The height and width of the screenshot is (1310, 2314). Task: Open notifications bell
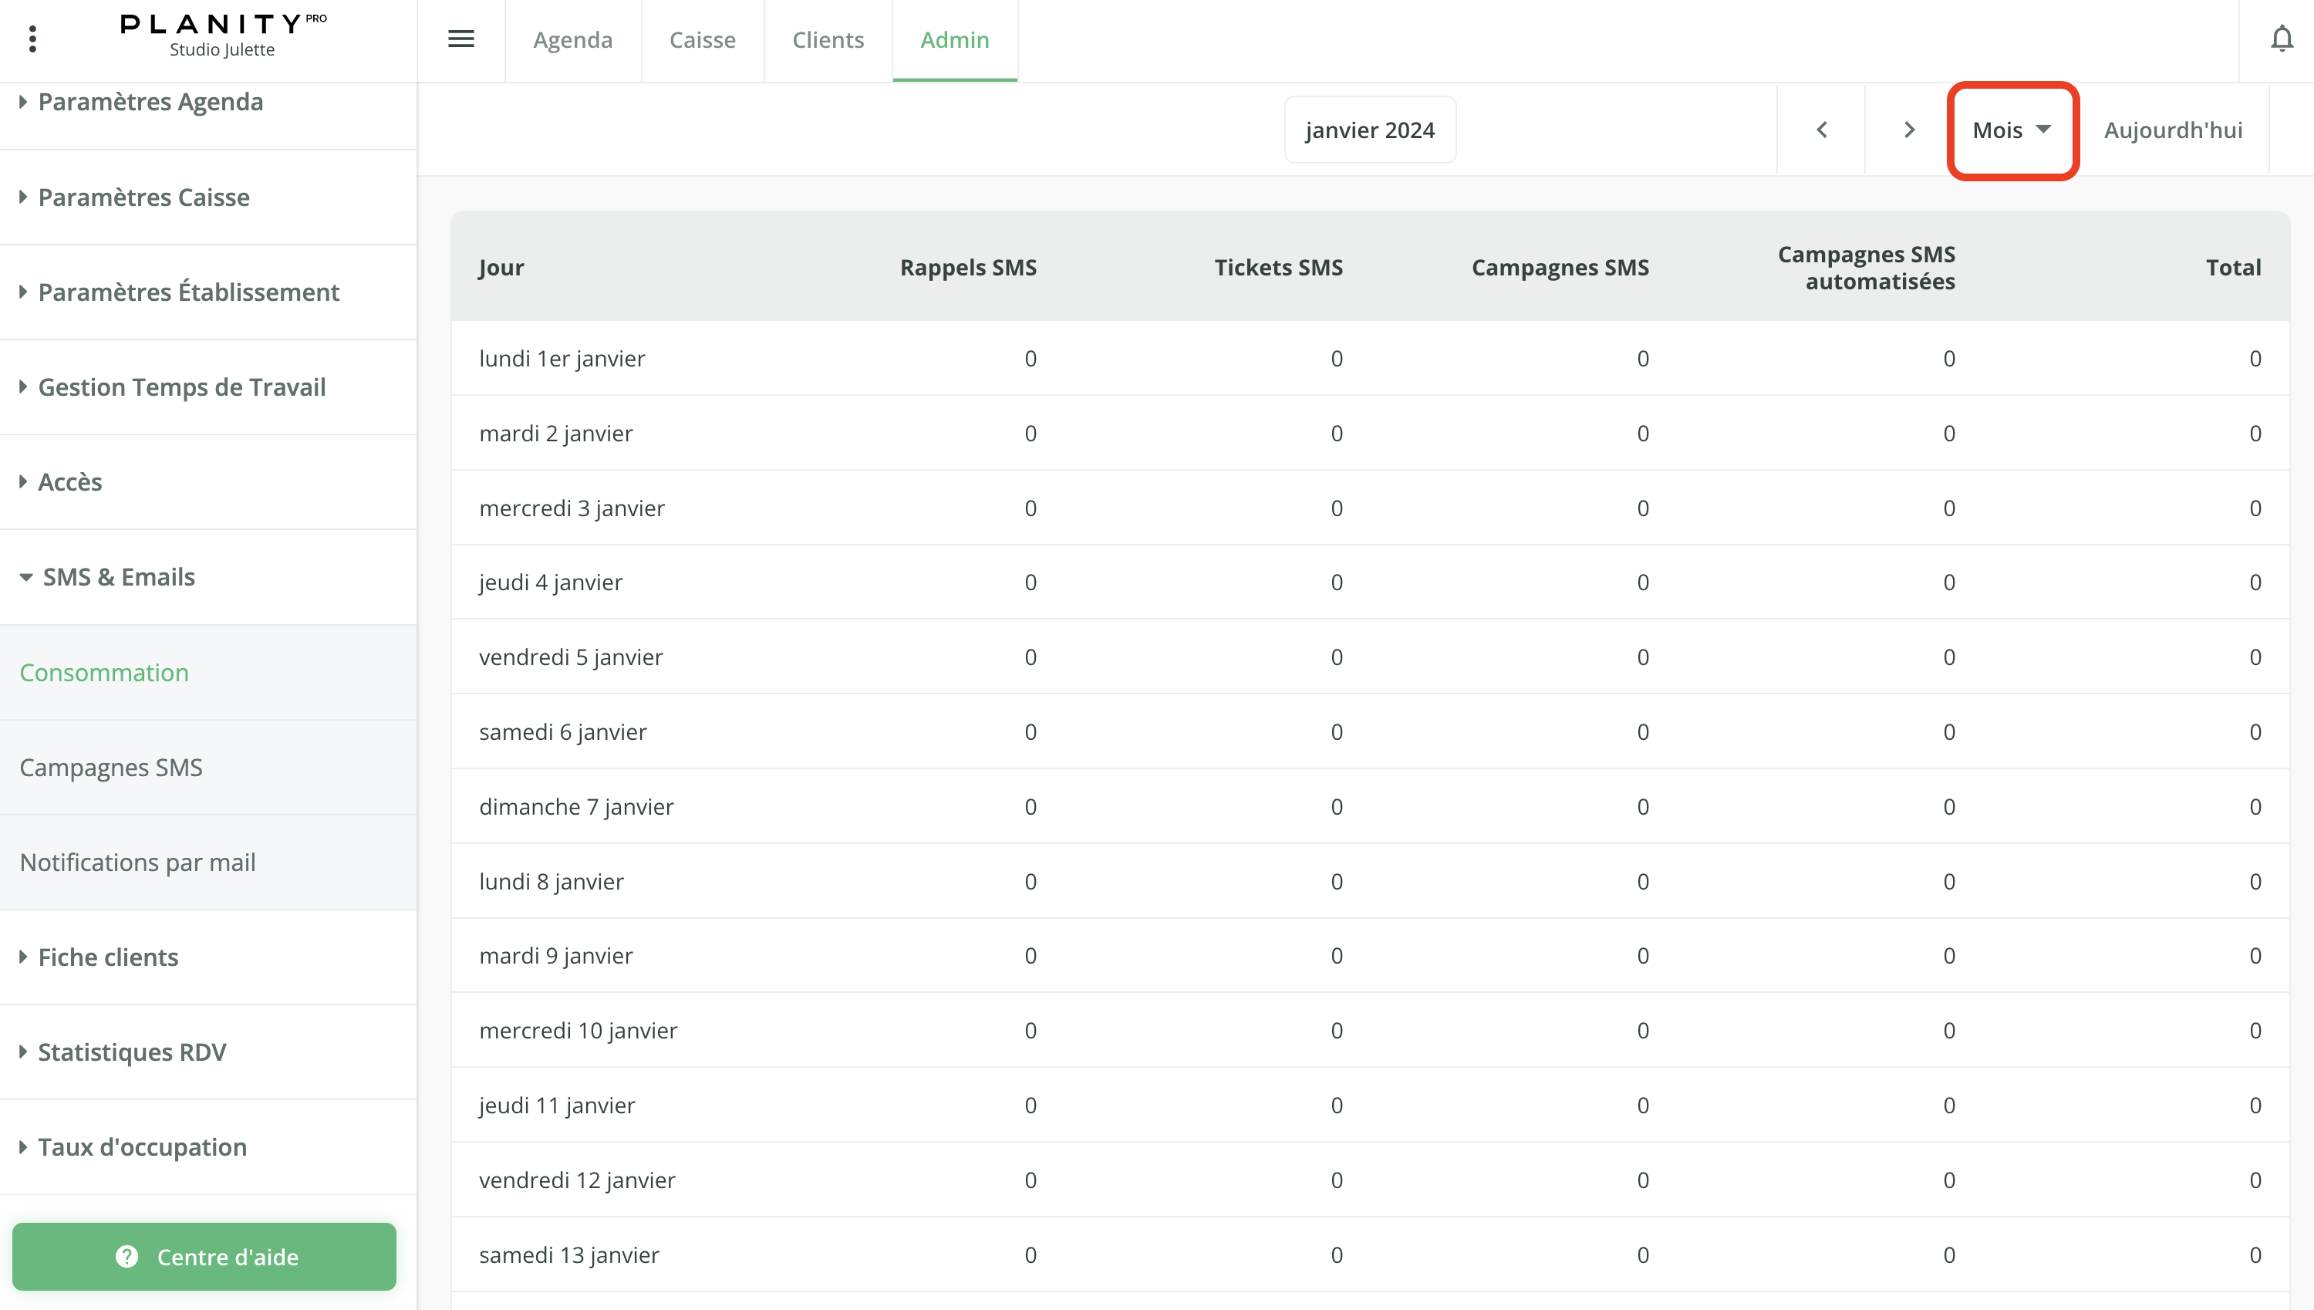click(2281, 39)
